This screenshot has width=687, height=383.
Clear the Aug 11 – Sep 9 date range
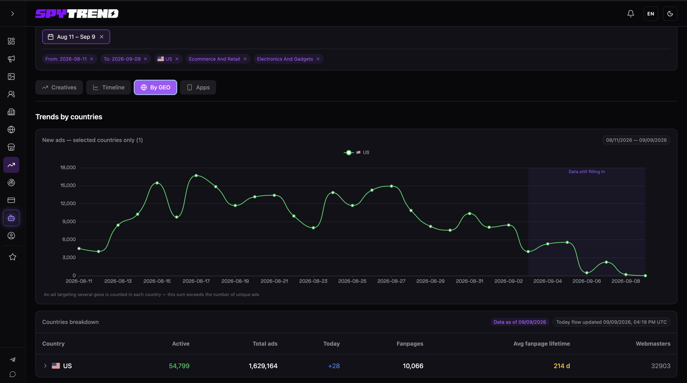(102, 37)
